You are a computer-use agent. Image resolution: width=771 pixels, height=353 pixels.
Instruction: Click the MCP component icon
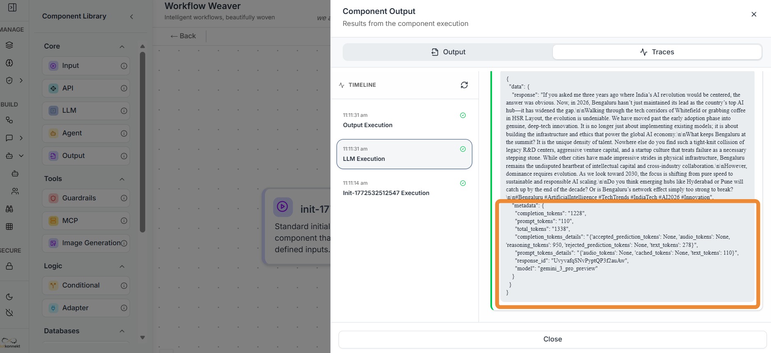53,221
